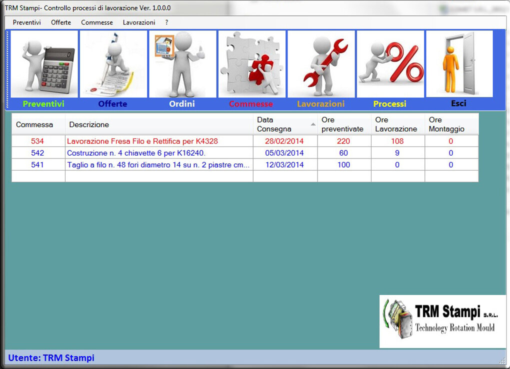Screen dimensions: 510x369
Task: Click the 100 estimated hours cell
Action: (x=344, y=164)
